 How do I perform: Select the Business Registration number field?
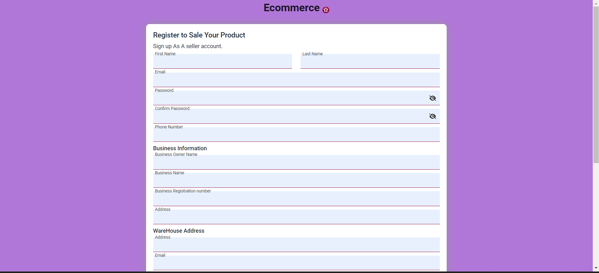pos(296,199)
